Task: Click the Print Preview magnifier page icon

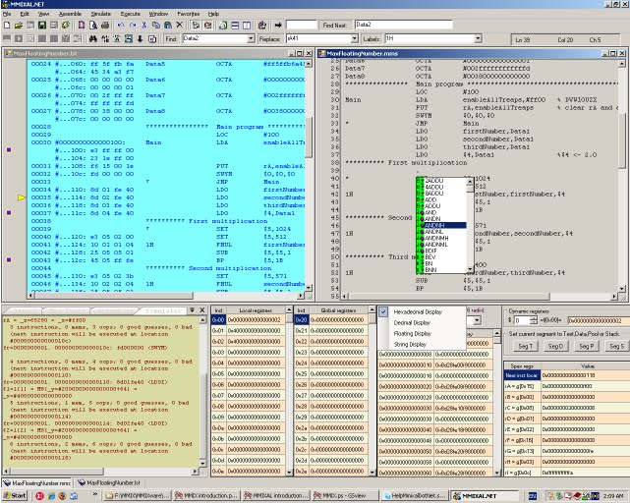Action: [93, 25]
